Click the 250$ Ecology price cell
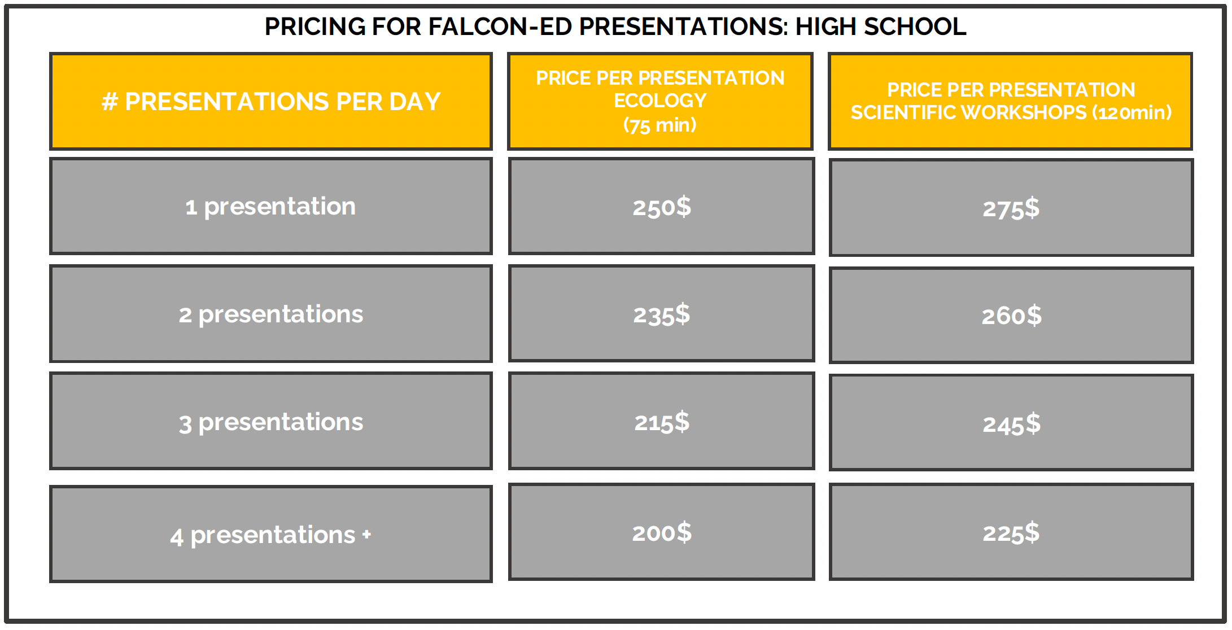Viewport: 1232px width, 630px height. coord(661,207)
